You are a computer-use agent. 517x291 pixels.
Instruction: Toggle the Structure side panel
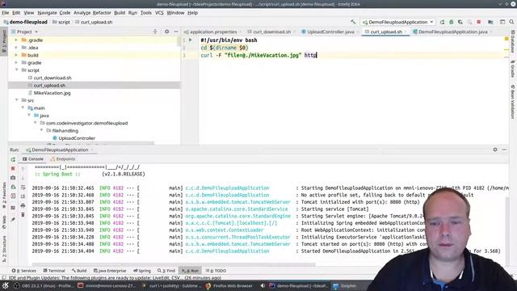(4, 249)
